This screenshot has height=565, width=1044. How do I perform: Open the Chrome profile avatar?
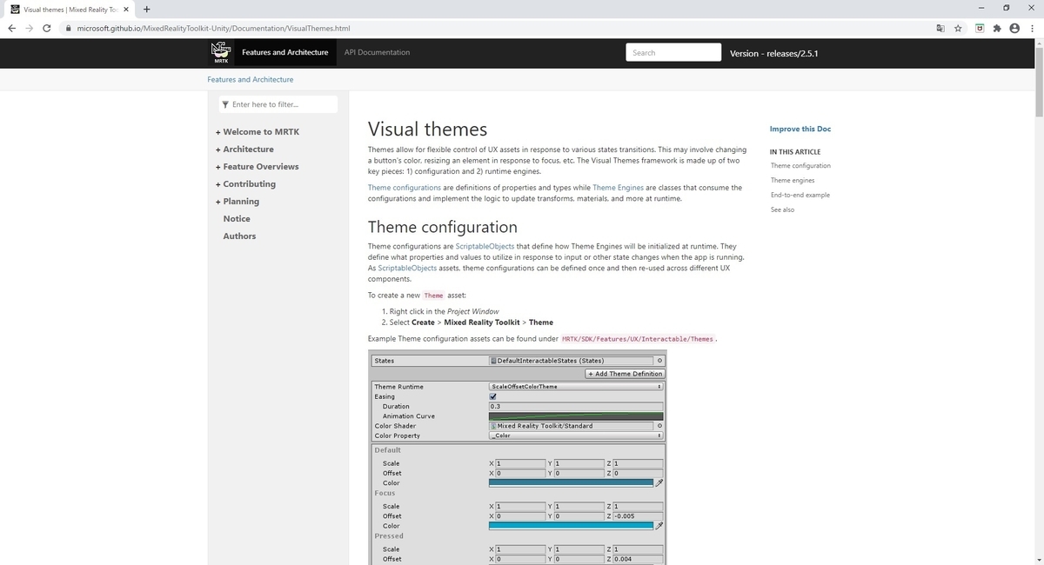click(x=1014, y=28)
